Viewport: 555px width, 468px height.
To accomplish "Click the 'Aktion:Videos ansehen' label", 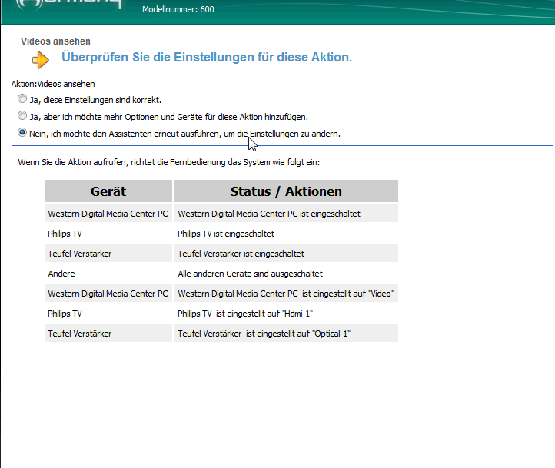I will 53,84.
